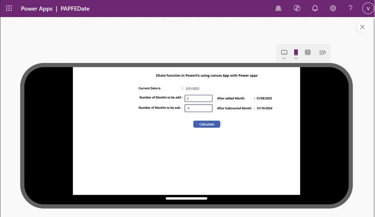Focus the months to add input field
The height and width of the screenshot is (217, 375).
(199, 98)
